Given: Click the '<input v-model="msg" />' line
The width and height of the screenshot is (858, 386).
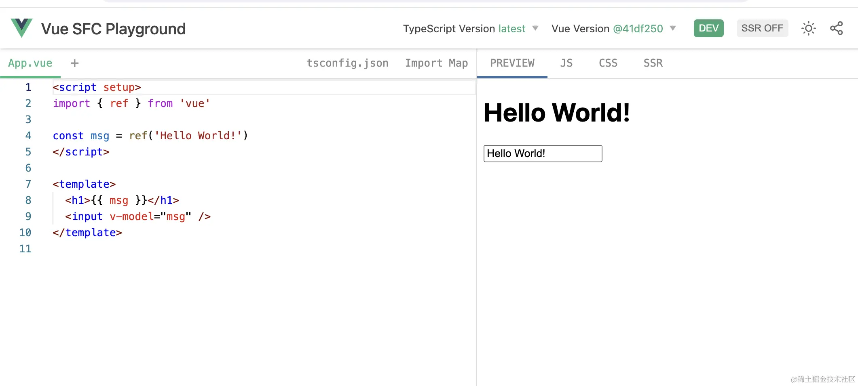Looking at the screenshot, I should click(x=137, y=216).
